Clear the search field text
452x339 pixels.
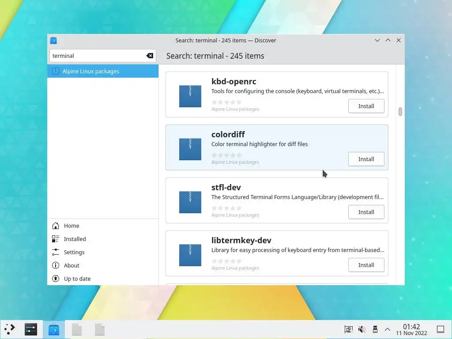coord(150,56)
